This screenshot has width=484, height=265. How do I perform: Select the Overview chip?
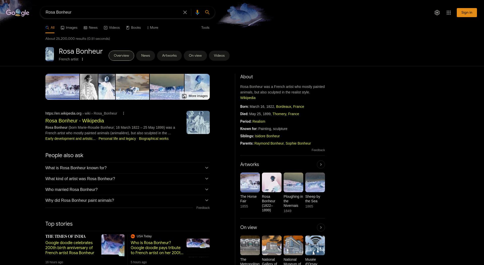click(x=121, y=56)
